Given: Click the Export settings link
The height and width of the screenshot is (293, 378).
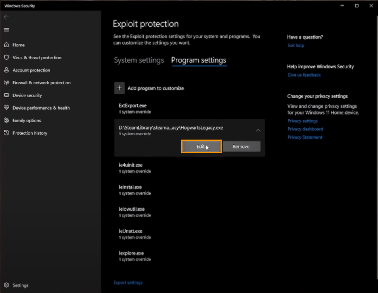Looking at the screenshot, I should [128, 283].
